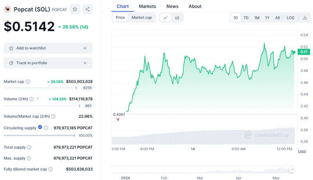Click the range navigator pause handle

[292, 169]
